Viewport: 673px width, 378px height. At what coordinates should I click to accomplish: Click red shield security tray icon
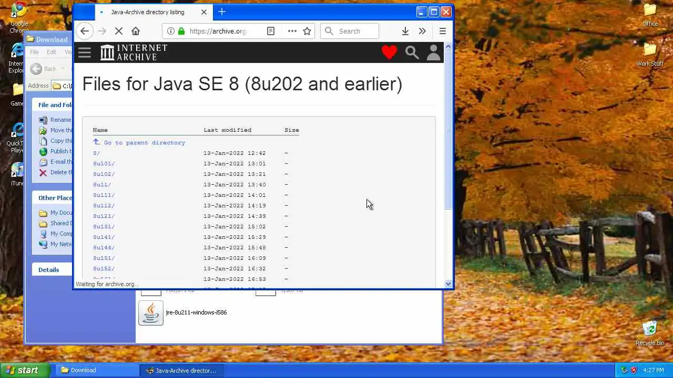(634, 370)
